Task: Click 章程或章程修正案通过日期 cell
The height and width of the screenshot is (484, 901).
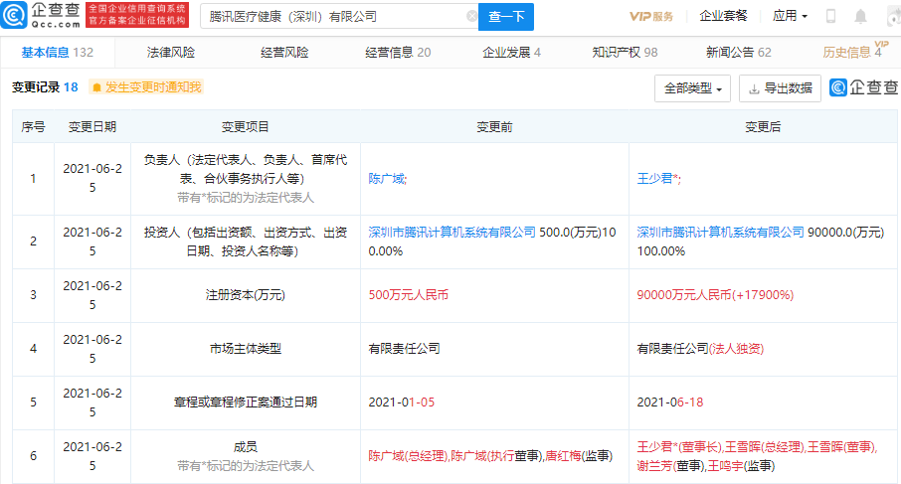Action: pos(246,402)
